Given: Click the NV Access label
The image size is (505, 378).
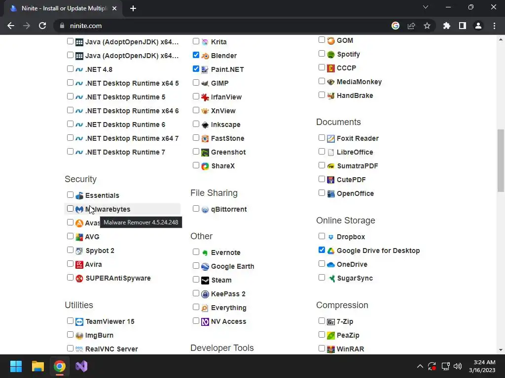Looking at the screenshot, I should tap(229, 322).
